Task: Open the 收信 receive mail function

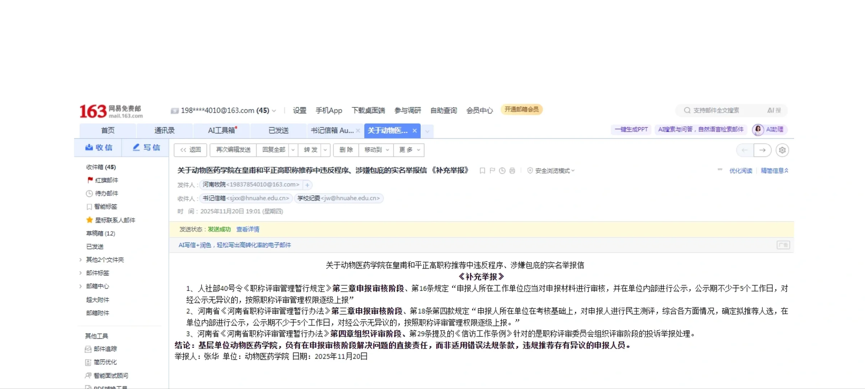Action: coord(98,148)
